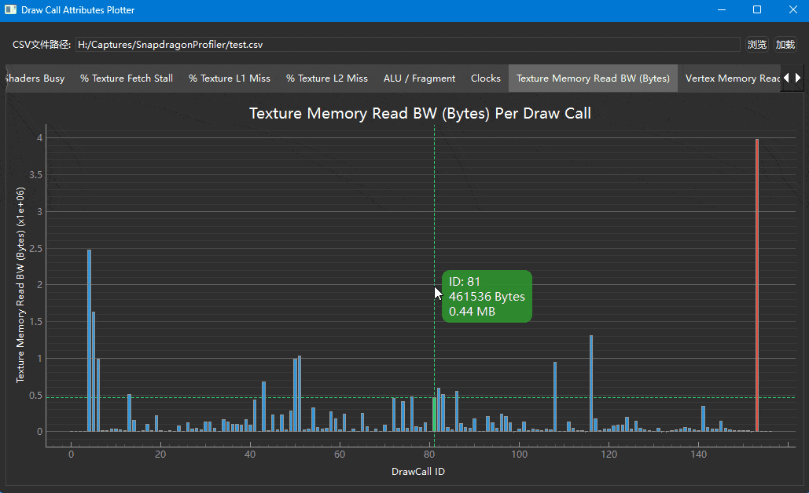This screenshot has height=493, width=809.
Task: Select the % Texture L2 Miss tab
Action: pos(326,79)
